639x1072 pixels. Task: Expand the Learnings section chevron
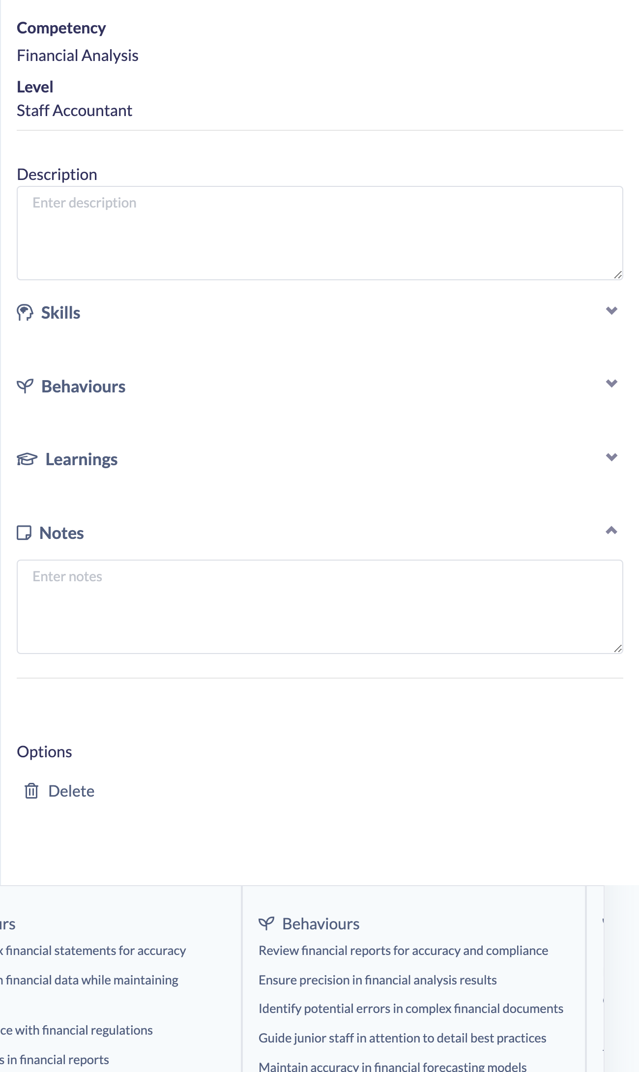click(x=611, y=457)
